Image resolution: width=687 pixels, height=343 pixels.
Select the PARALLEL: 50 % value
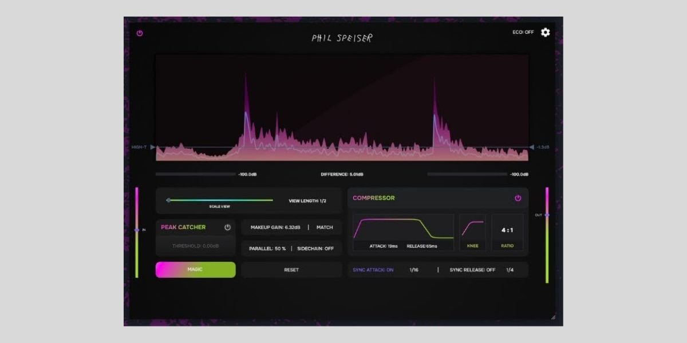coord(267,249)
